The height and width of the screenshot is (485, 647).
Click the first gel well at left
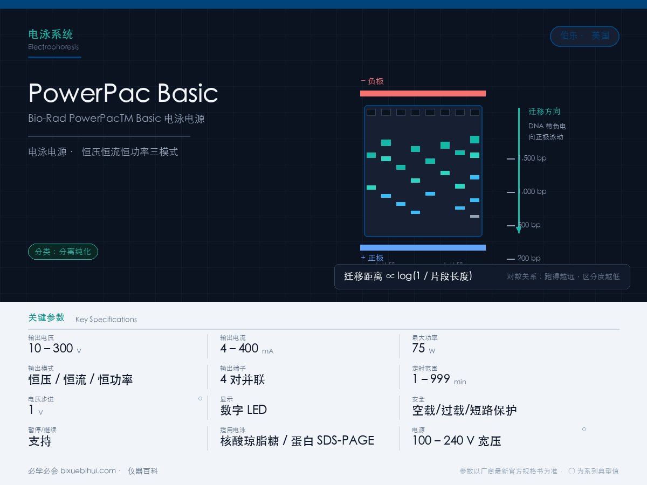[371, 113]
